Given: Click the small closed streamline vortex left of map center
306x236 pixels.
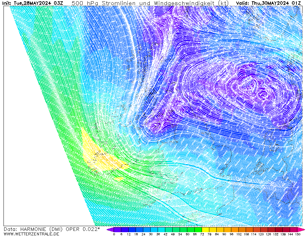Looking at the screenshot, I should pyautogui.click(x=154, y=126).
